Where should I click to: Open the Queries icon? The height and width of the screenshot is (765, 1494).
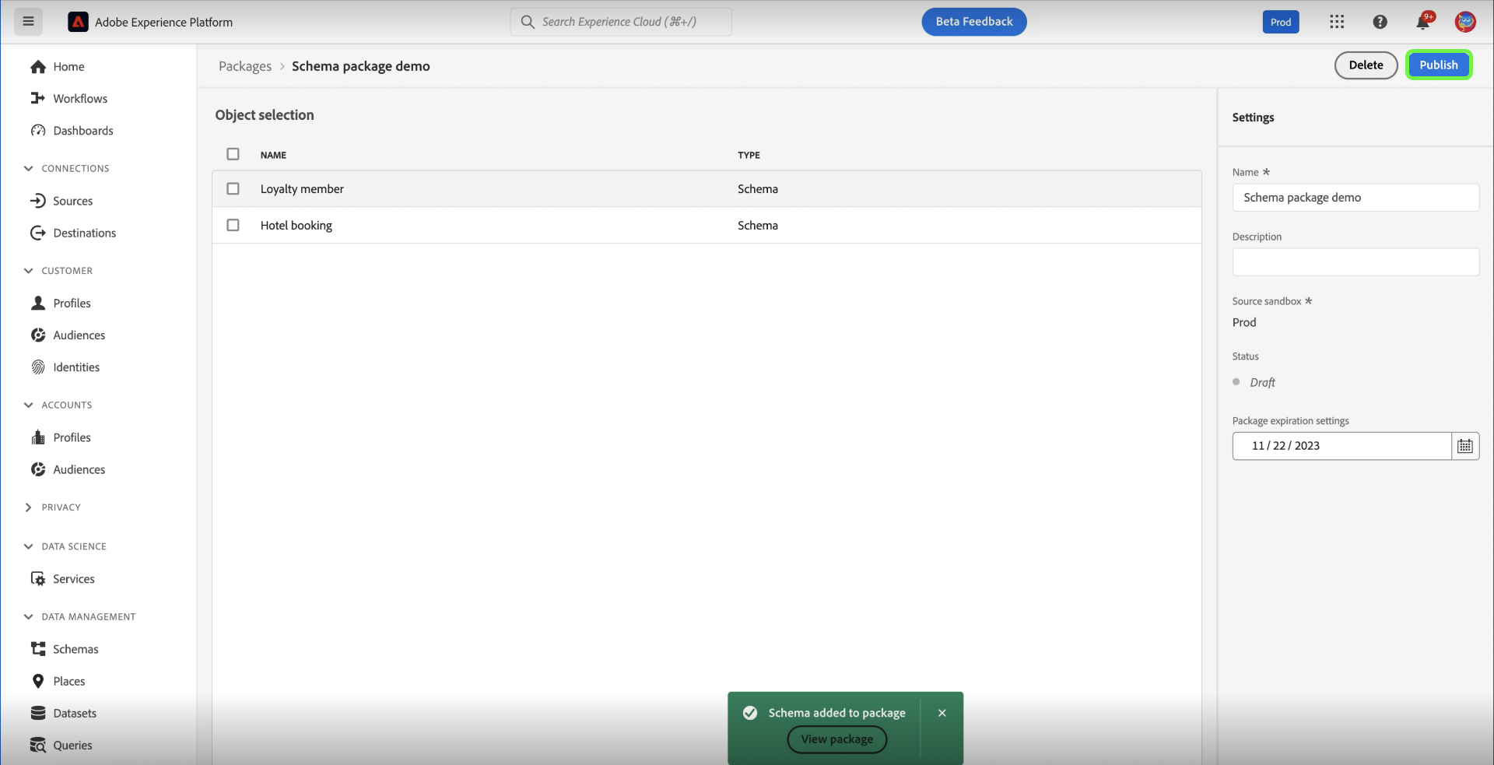point(38,745)
